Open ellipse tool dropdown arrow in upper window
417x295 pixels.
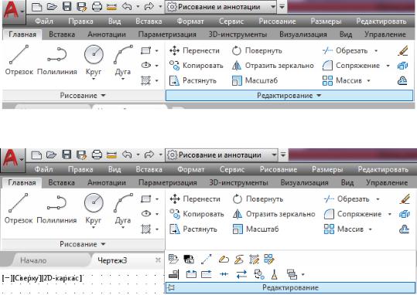coord(156,66)
